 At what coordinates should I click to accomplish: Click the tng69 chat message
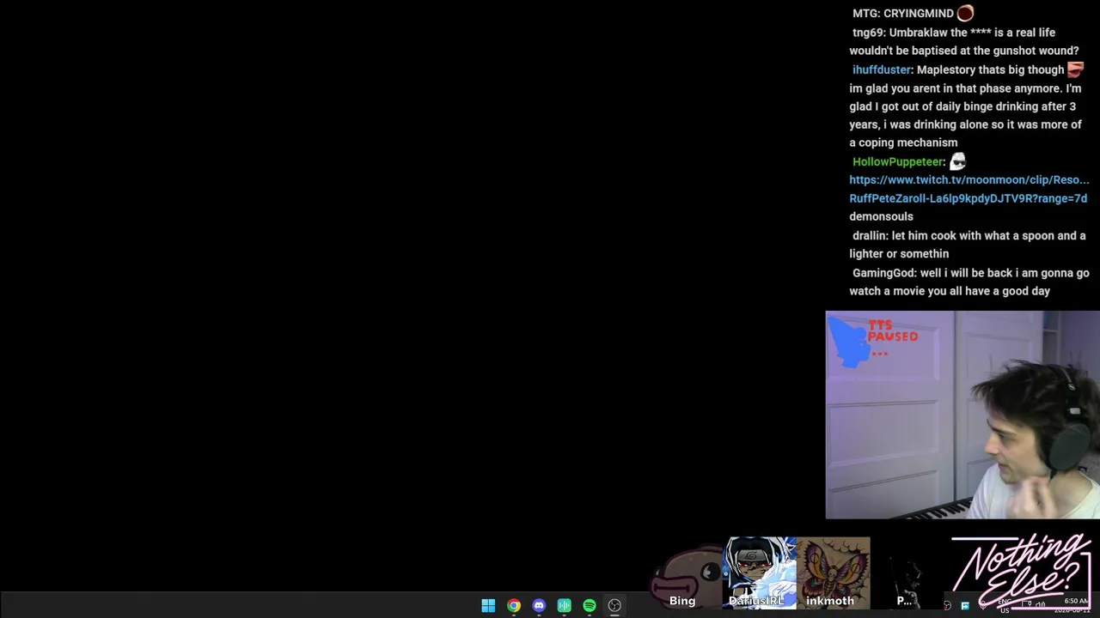pos(964,41)
